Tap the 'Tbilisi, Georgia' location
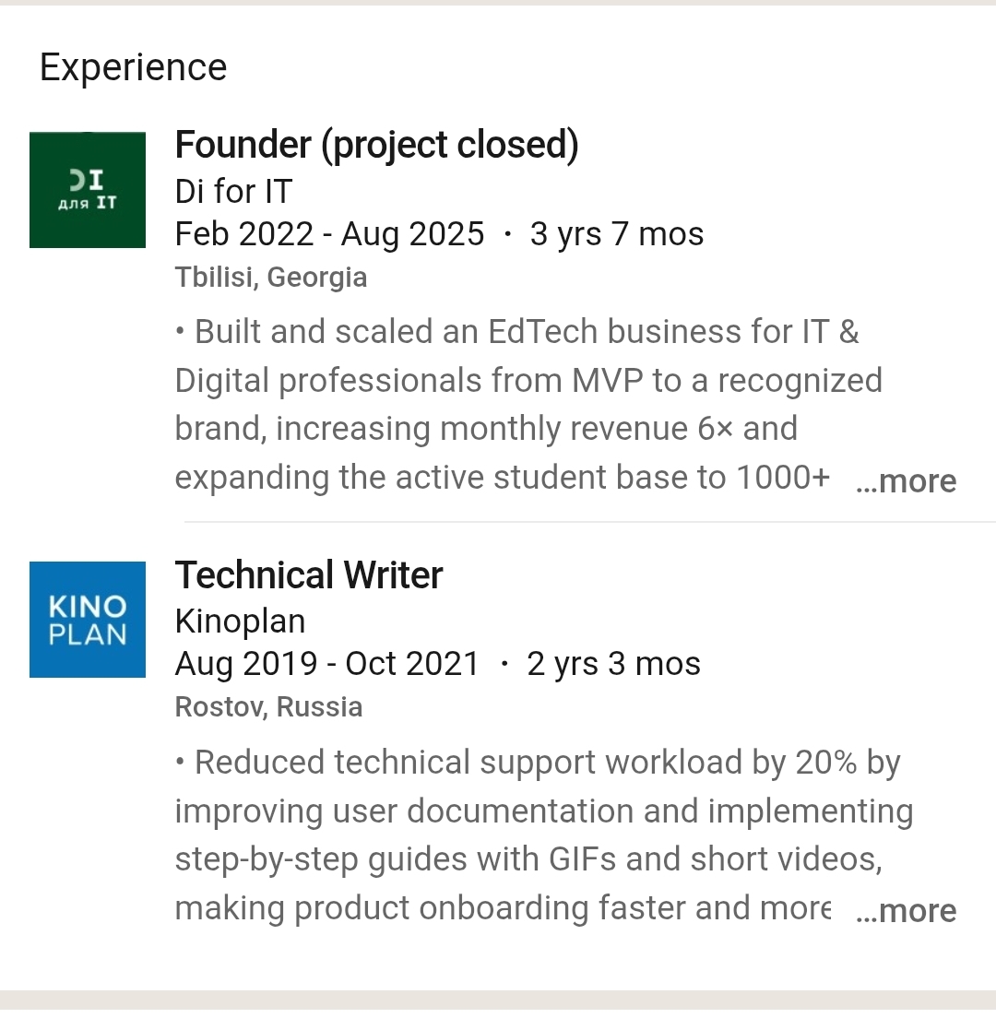 coord(271,278)
